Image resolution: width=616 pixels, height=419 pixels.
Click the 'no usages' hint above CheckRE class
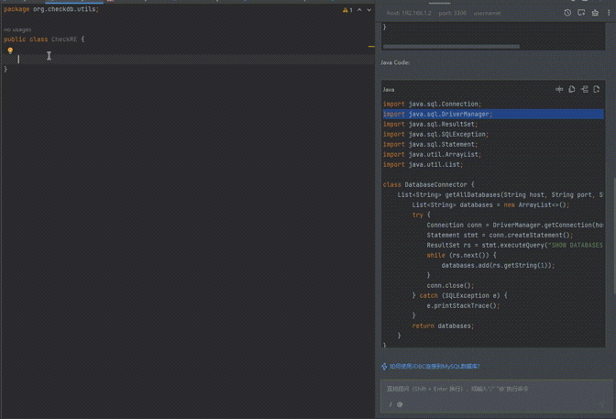(17, 29)
